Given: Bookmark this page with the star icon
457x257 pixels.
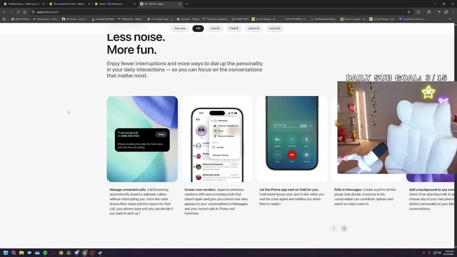Looking at the screenshot, I should coord(409,12).
